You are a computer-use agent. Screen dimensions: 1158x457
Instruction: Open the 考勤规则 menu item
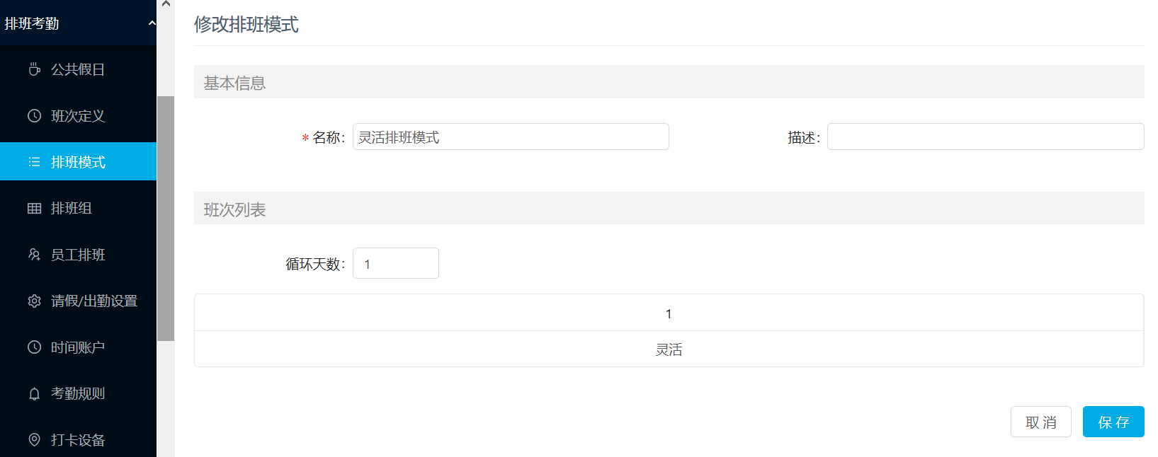pos(78,393)
